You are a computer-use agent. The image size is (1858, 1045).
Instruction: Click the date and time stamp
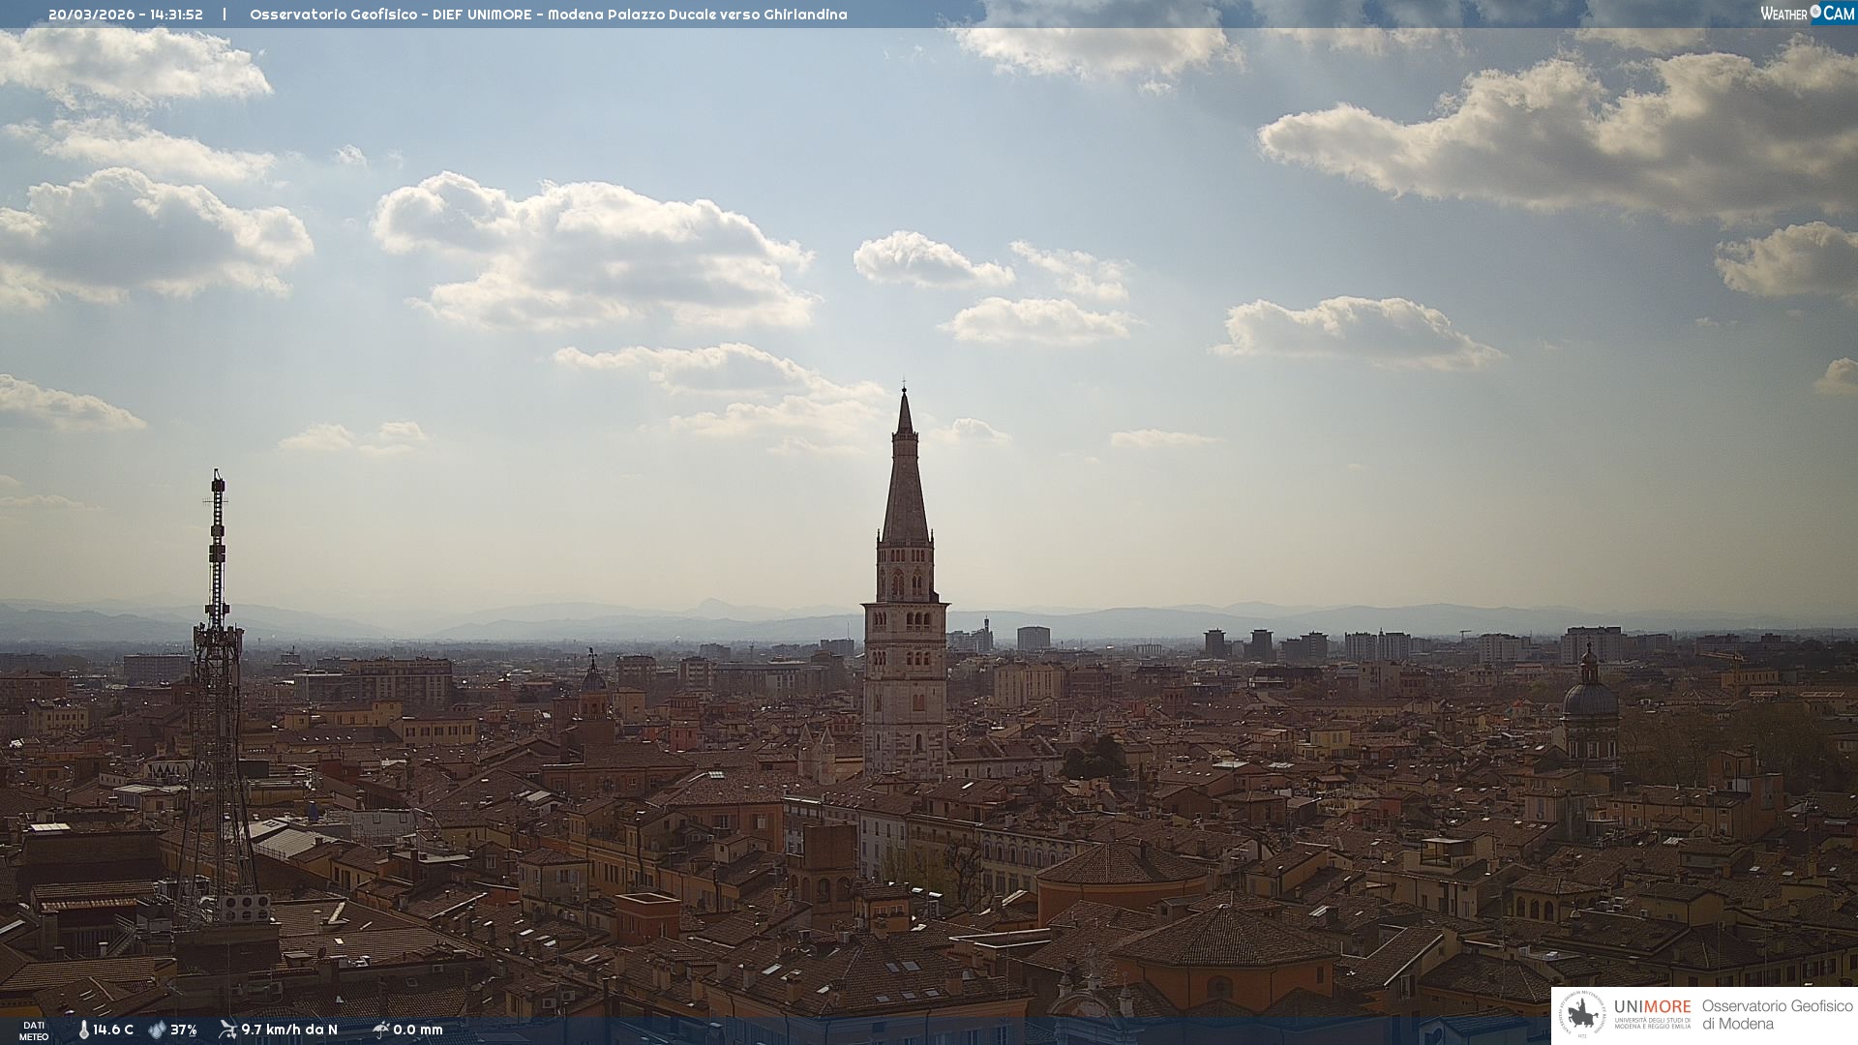(126, 15)
